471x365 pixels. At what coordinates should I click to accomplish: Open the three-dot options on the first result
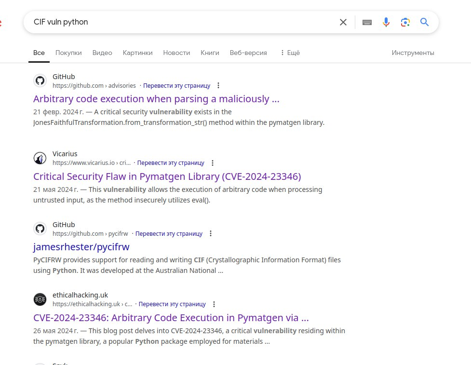click(x=218, y=85)
